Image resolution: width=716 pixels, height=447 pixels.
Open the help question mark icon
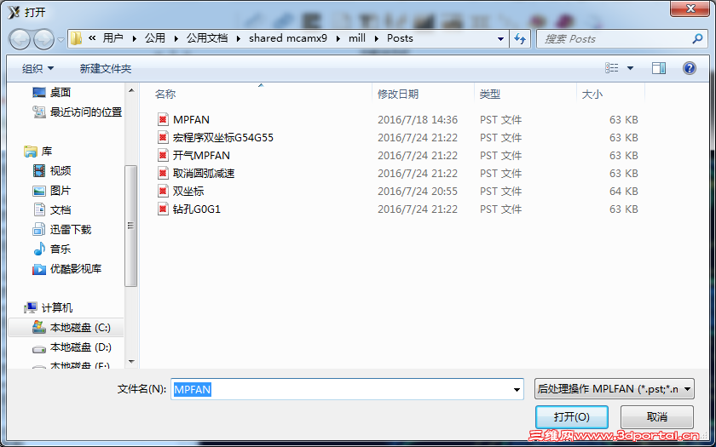click(689, 68)
